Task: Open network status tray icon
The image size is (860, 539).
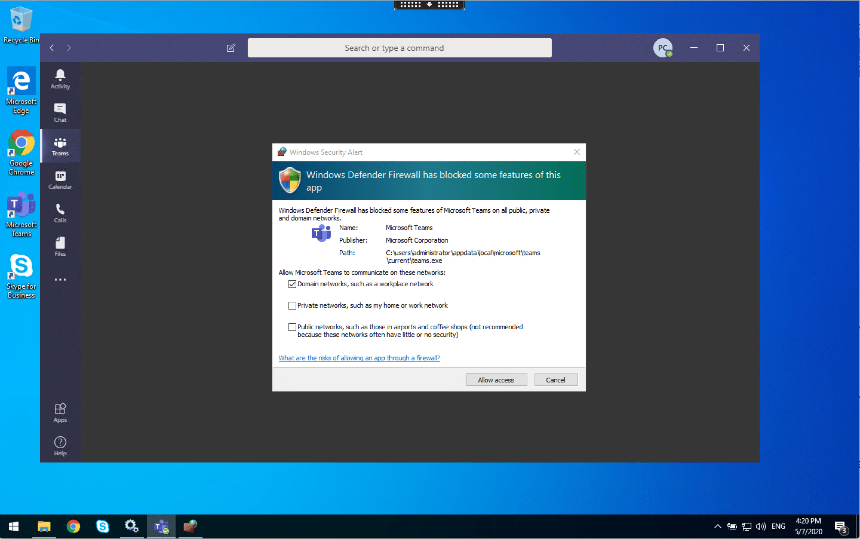Action: pyautogui.click(x=746, y=527)
